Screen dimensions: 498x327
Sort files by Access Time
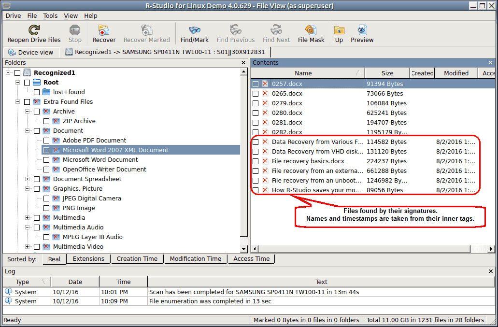(251, 259)
